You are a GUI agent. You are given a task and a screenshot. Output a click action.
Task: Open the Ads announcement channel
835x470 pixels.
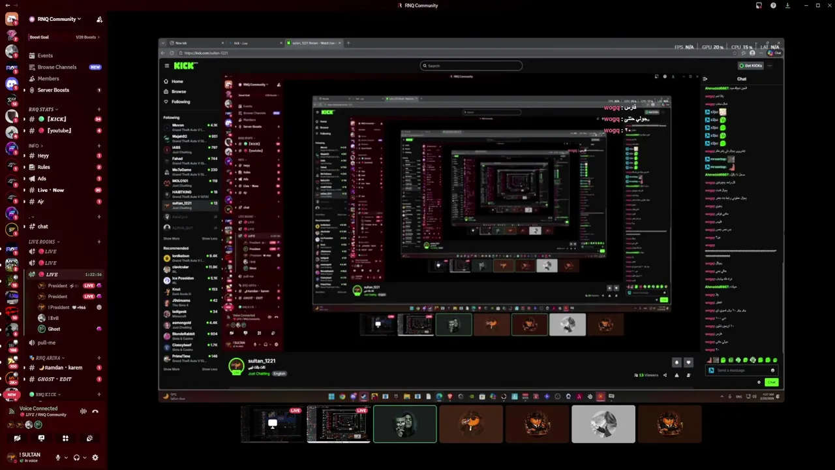coord(64,179)
